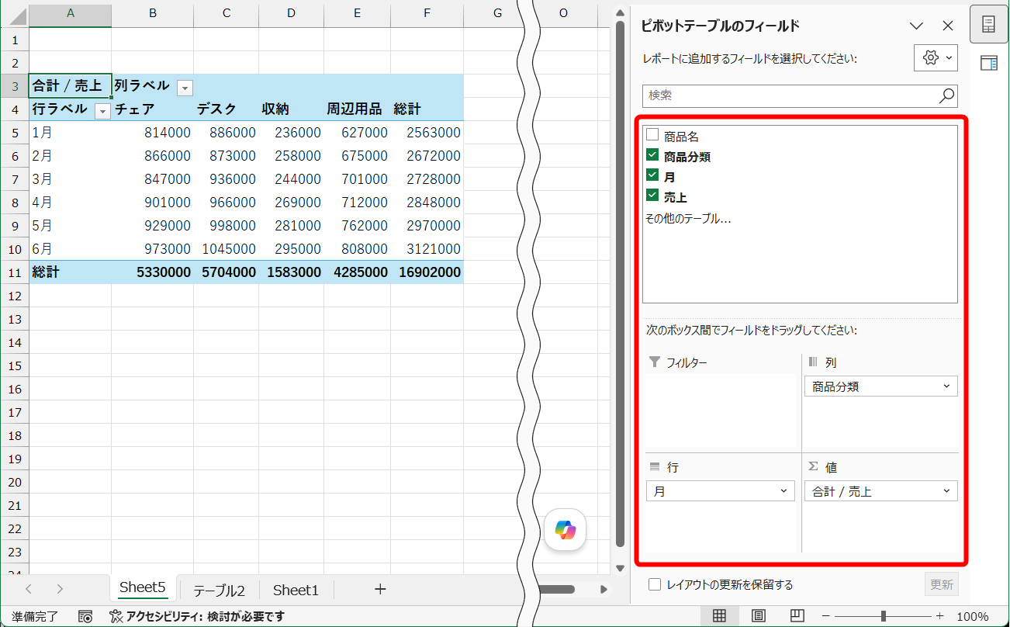Click the その他のテーブル... link
The image size is (1010, 627).
tap(689, 219)
